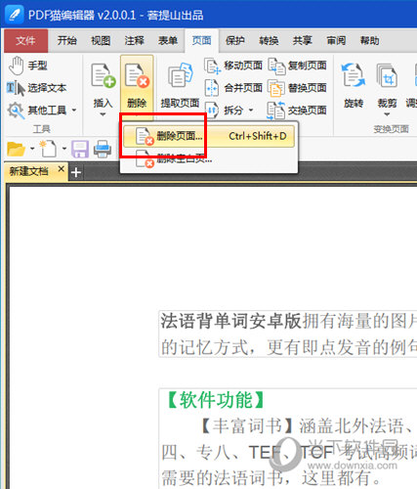The image size is (417, 489).
Task: Click 合并页面 in the ribbon
Action: pyautogui.click(x=233, y=88)
